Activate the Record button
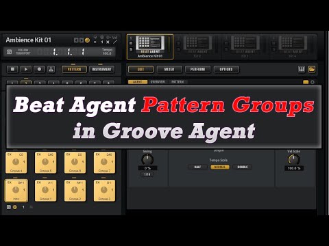329x246 pixels. [39, 69]
